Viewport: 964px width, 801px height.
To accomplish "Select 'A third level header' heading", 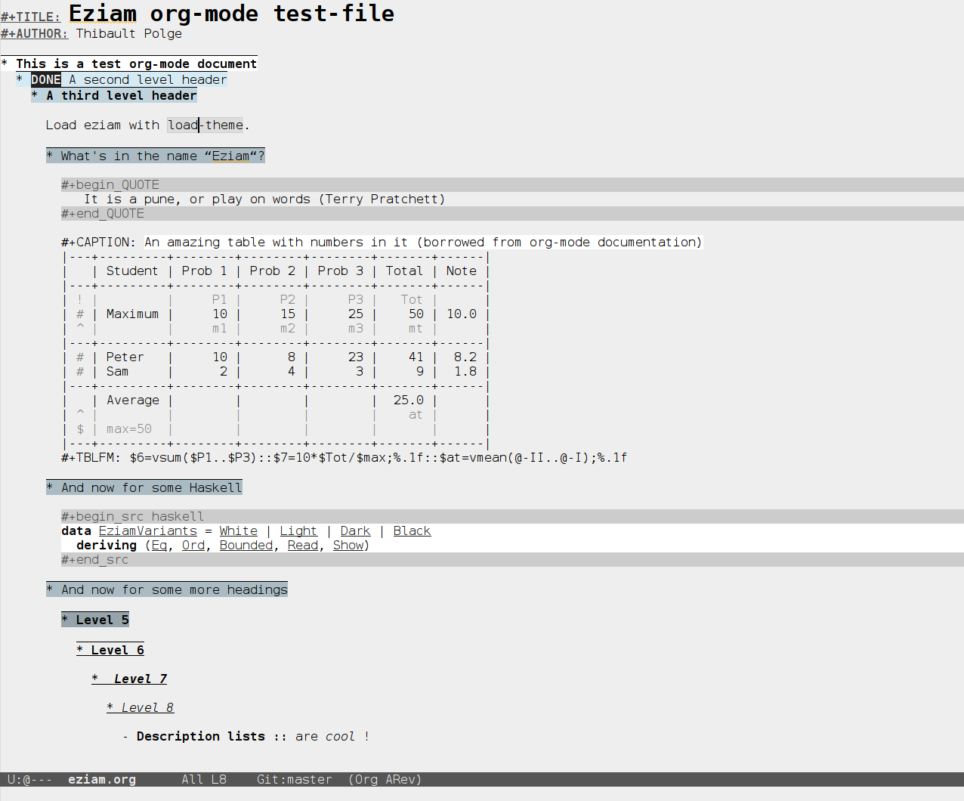I will [x=122, y=96].
